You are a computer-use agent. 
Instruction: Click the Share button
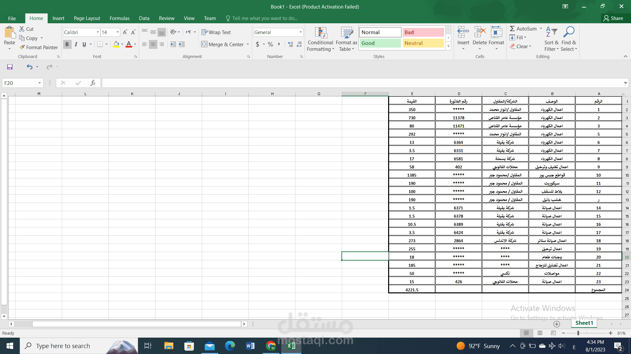coord(613,18)
